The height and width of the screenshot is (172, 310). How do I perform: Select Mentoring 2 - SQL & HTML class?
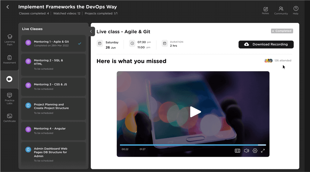pos(53,65)
